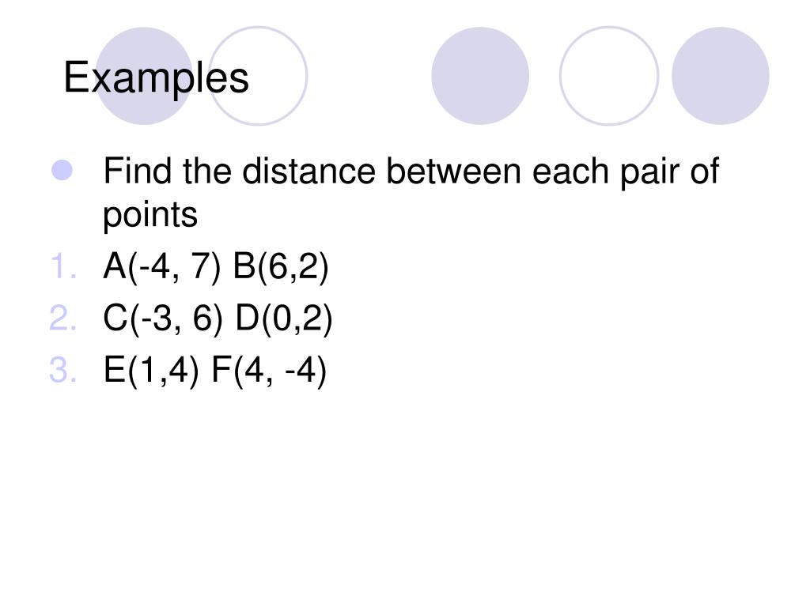This screenshot has height=607, width=810.
Task: Click the word 'distance' in the instruction
Action: (309, 171)
